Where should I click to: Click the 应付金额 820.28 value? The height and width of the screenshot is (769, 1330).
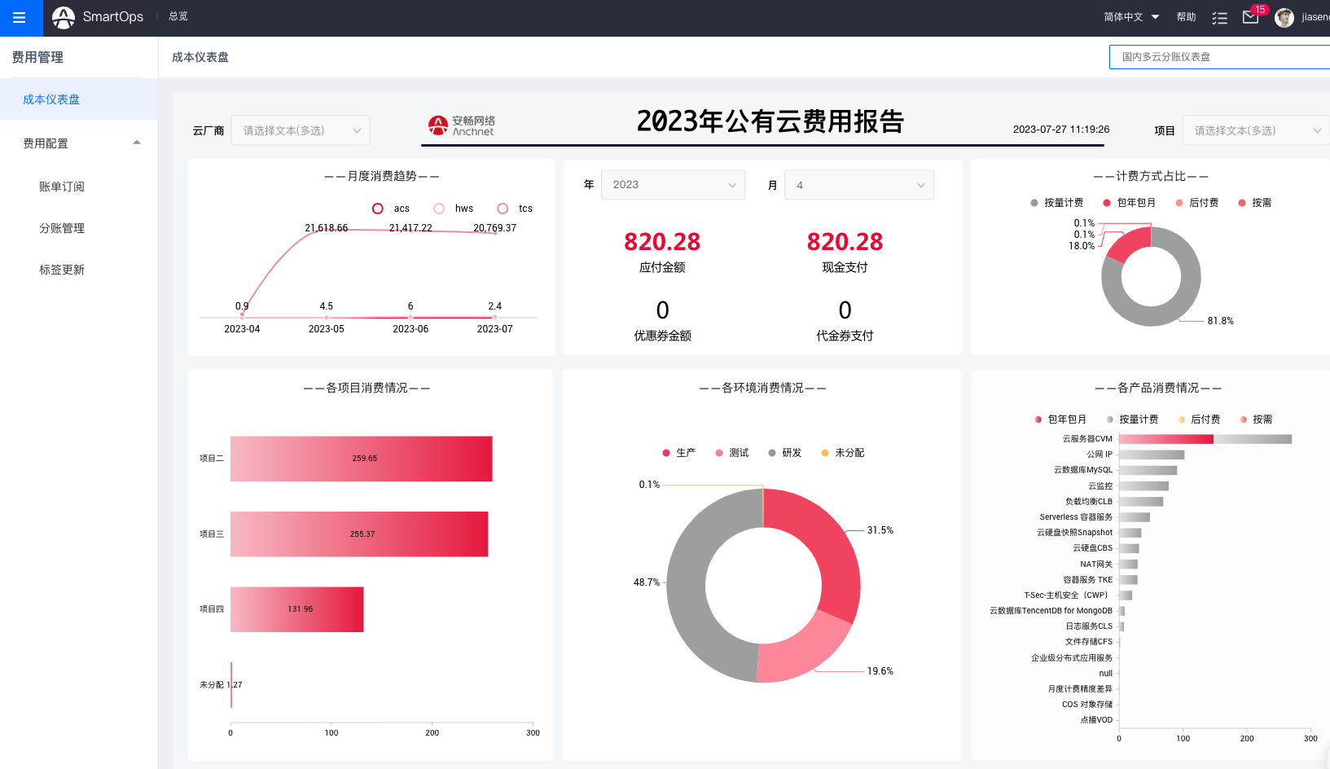pyautogui.click(x=662, y=242)
